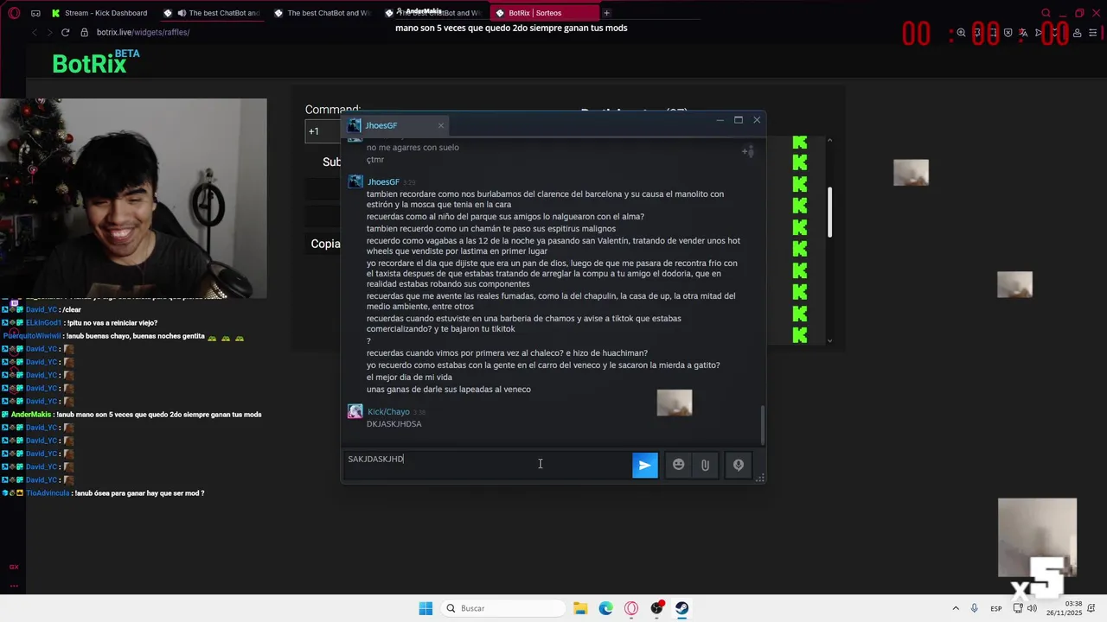Switch to second The best ChatBot tab

[323, 13]
